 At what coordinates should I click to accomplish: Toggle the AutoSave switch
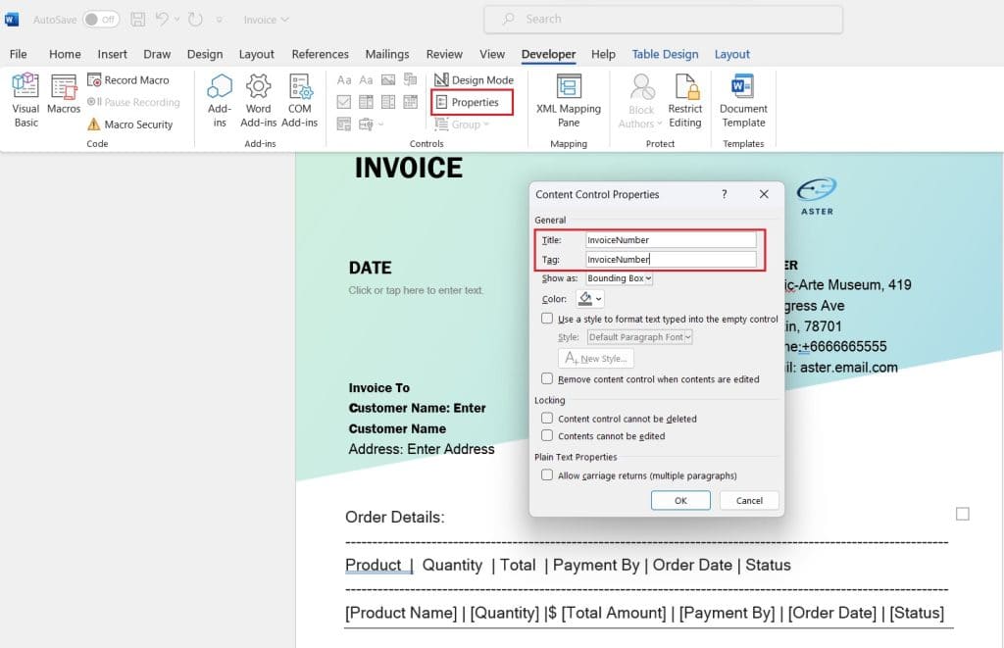point(101,20)
